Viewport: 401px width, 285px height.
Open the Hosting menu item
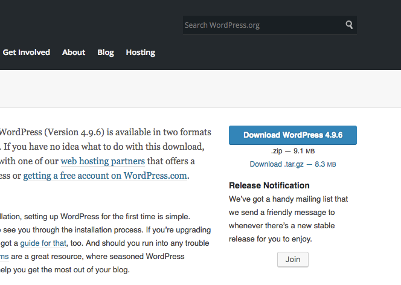[x=140, y=53]
